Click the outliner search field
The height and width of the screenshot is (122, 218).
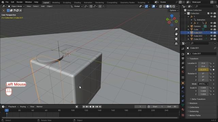click(204, 6)
